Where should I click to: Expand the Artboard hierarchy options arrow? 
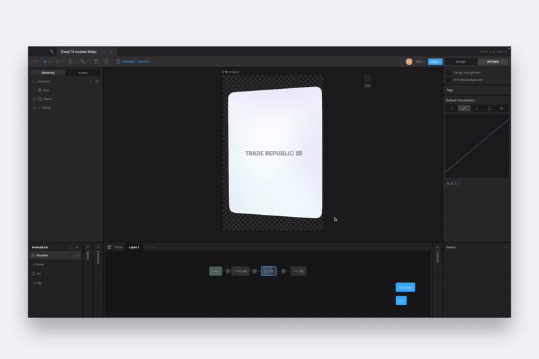coord(91,81)
